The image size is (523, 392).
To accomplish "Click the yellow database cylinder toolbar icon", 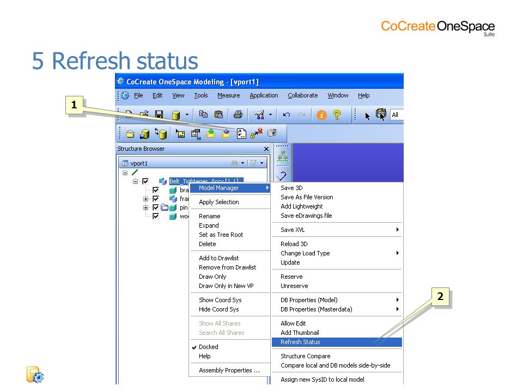I will click(x=176, y=115).
